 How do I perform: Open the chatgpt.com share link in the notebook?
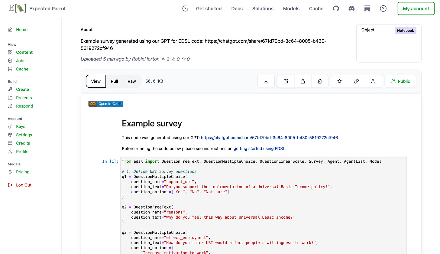(x=269, y=138)
